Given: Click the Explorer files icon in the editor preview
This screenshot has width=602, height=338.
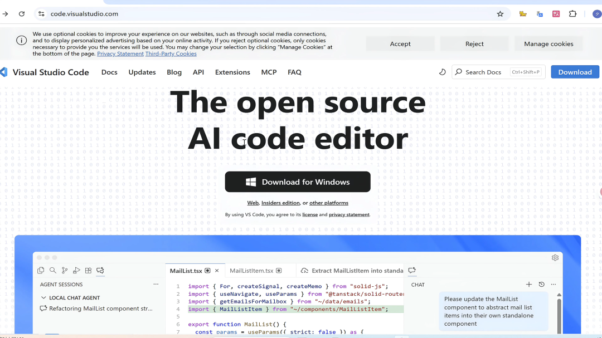Looking at the screenshot, I should (41, 271).
